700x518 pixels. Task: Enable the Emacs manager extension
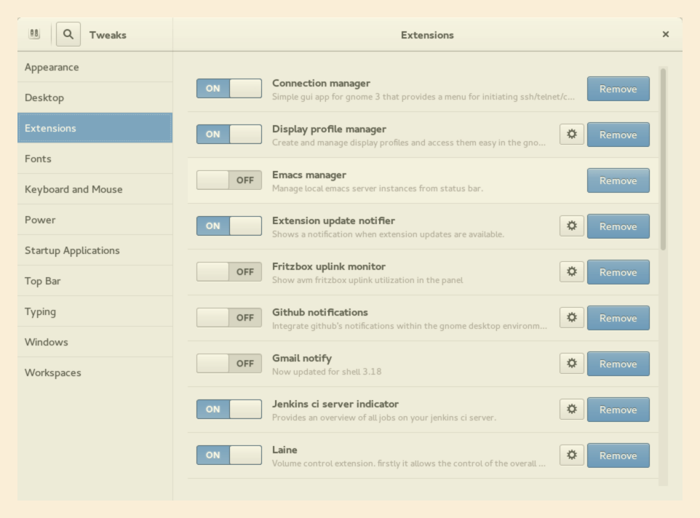point(228,180)
